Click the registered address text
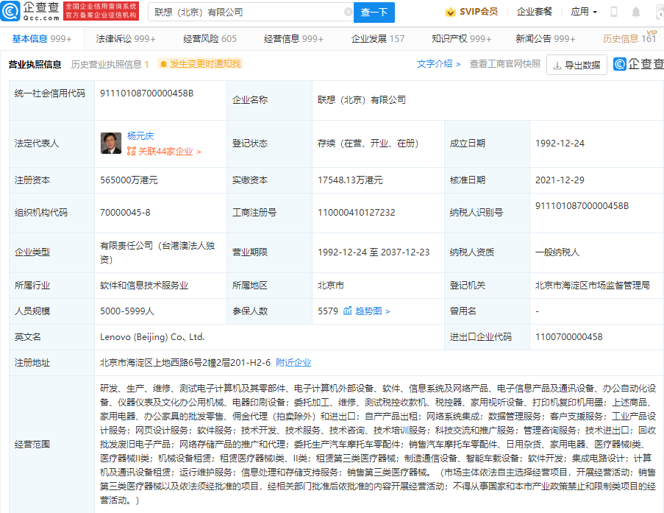The width and height of the screenshot is (664, 513). point(185,363)
